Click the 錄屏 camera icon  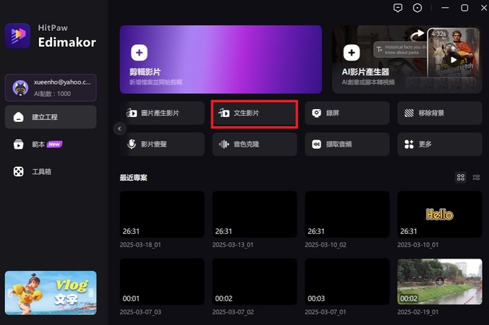coord(317,113)
